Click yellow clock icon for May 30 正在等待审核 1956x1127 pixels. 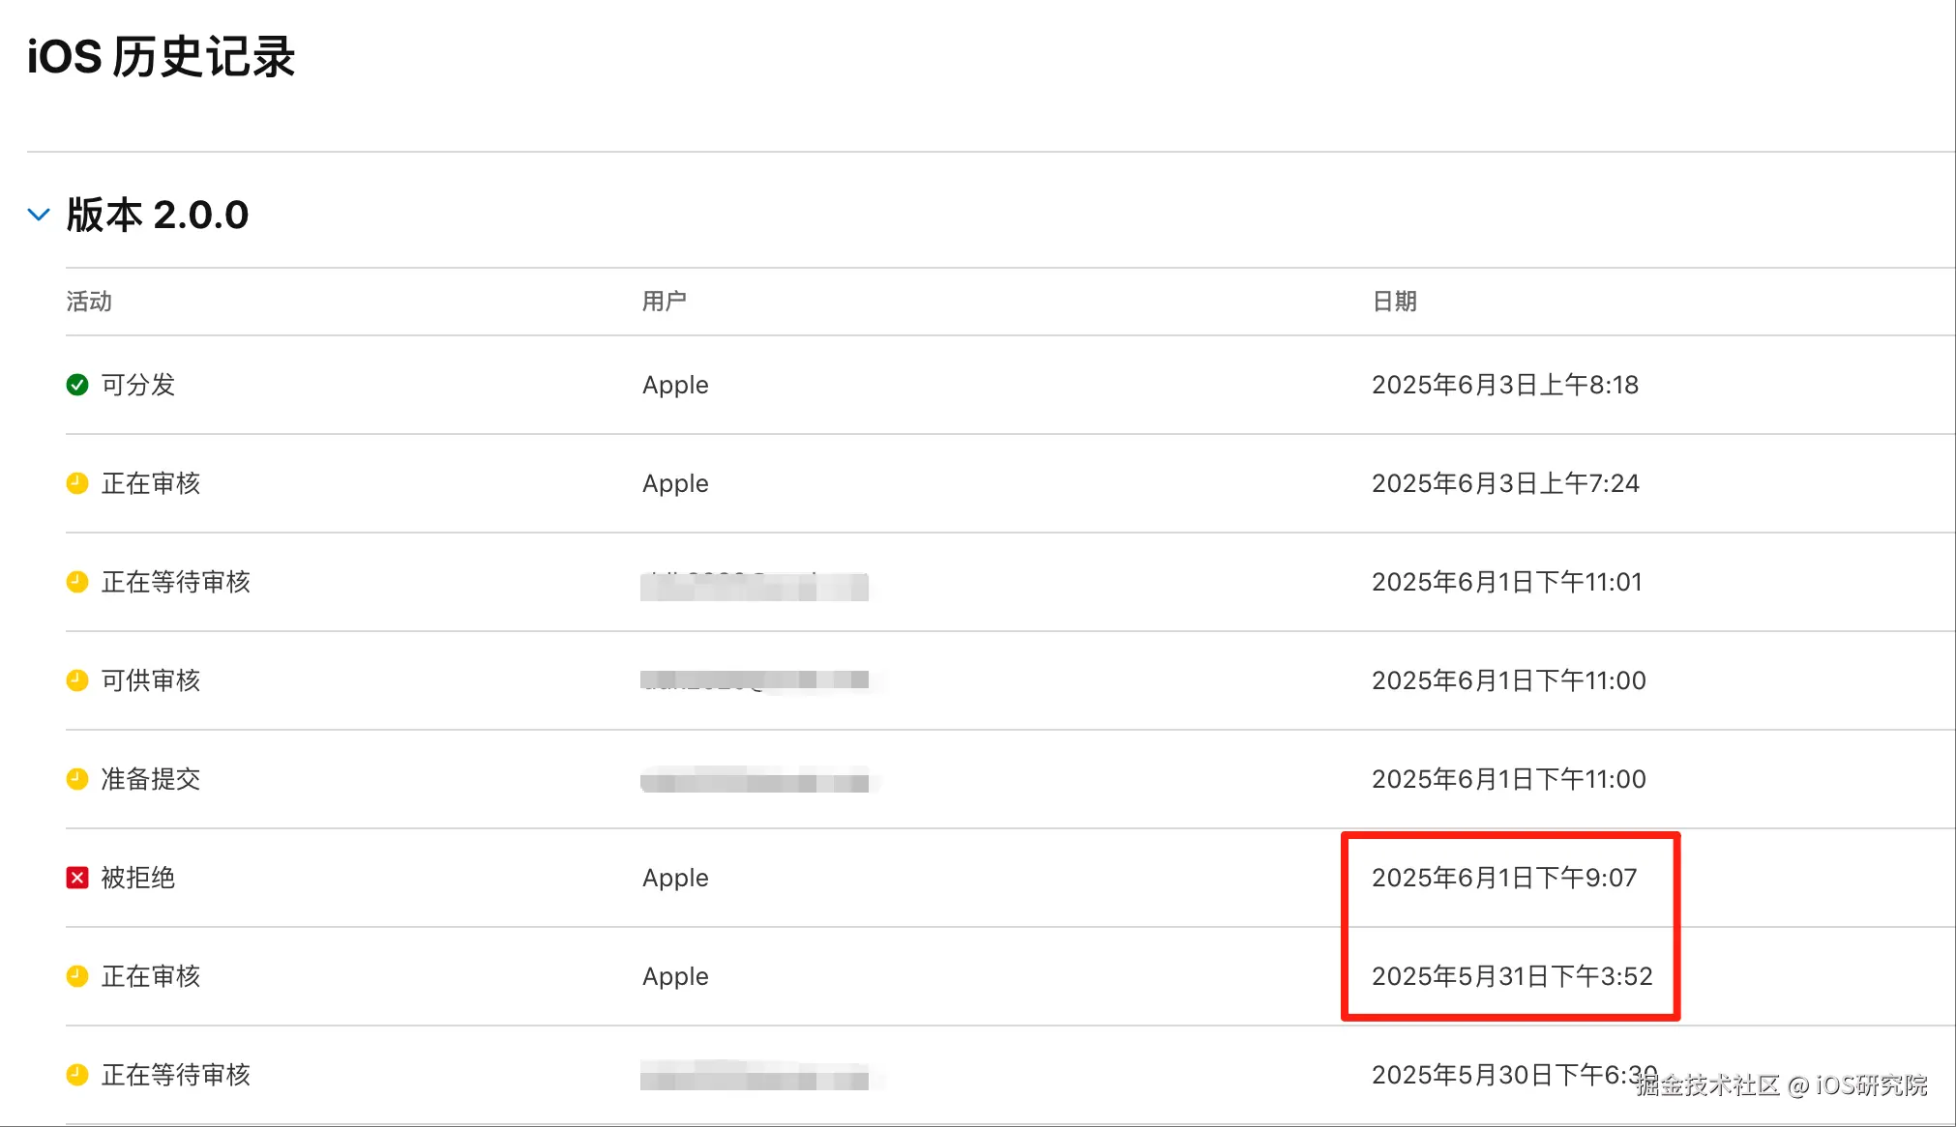click(x=77, y=1075)
